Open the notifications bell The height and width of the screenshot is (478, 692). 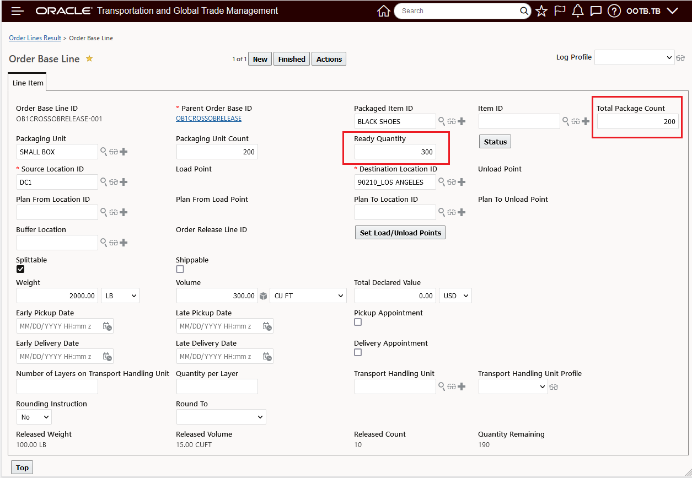tap(578, 11)
